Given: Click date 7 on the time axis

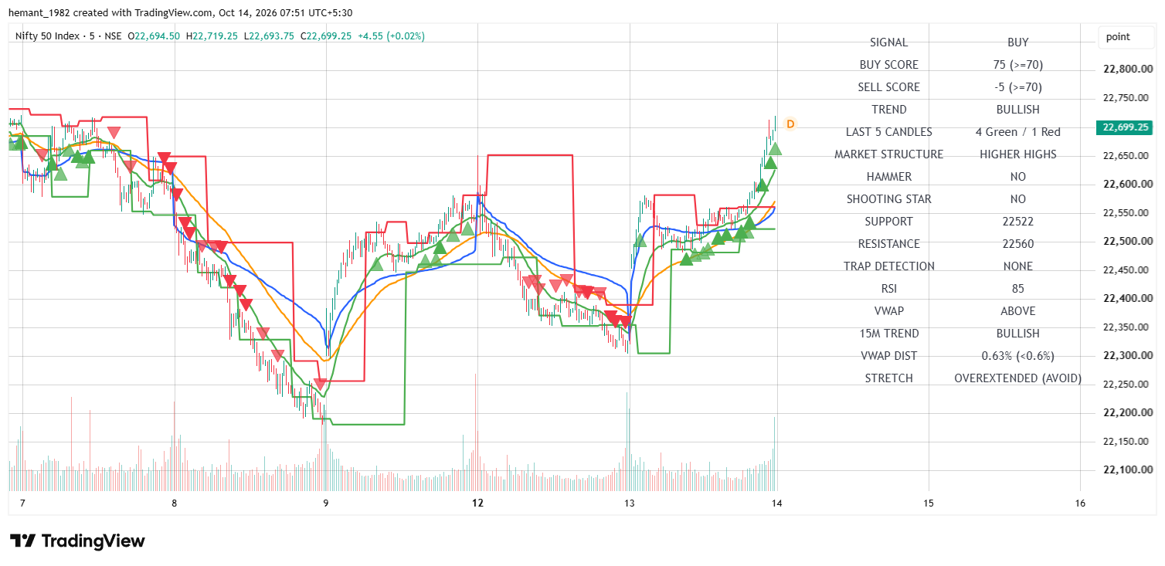Looking at the screenshot, I should [22, 503].
